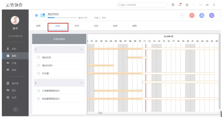
Task: Click the project progress bar under 测试项目C
Action: 62,18
